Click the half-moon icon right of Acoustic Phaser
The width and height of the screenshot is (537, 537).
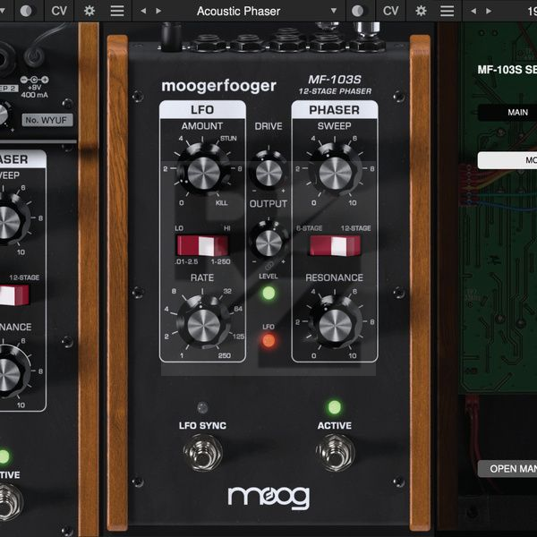coord(357,11)
